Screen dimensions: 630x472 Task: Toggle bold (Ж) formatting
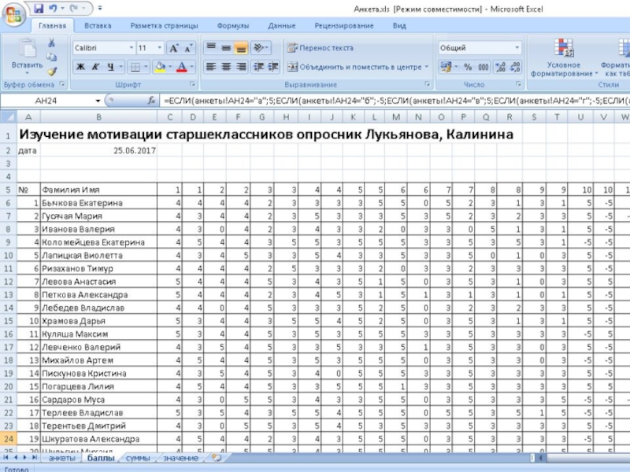pyautogui.click(x=80, y=68)
